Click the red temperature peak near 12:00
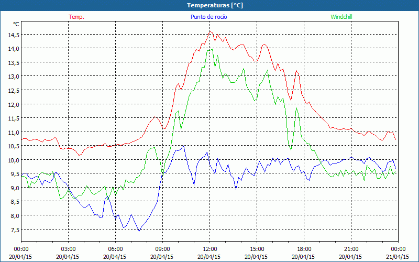The image size is (419, 262). click(x=210, y=31)
